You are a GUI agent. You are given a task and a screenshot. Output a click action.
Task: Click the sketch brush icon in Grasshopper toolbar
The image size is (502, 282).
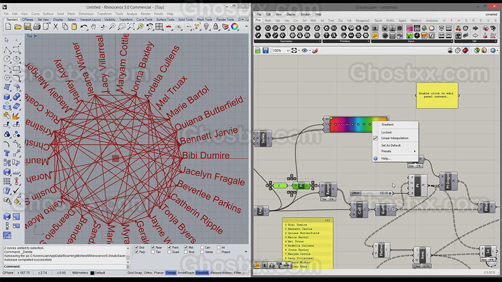coord(315,51)
